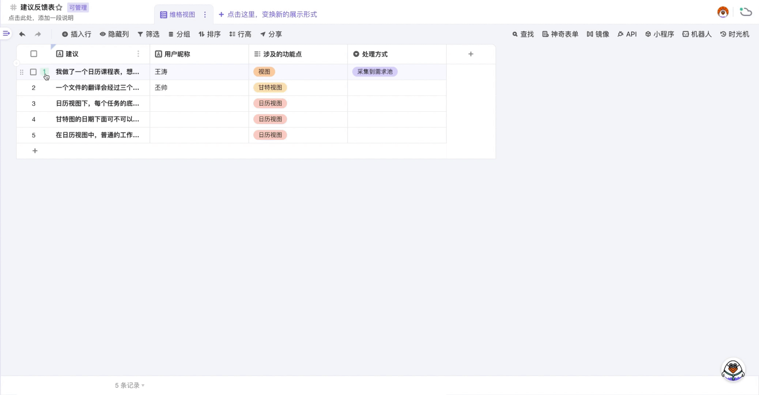Open 建议 column options menu
Image resolution: width=759 pixels, height=395 pixels.
pos(138,54)
